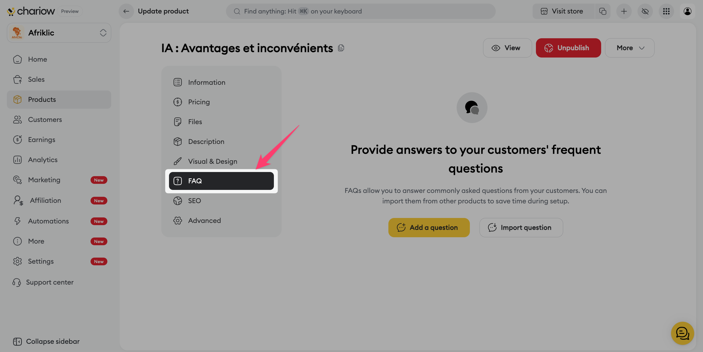Open the Pricing section
This screenshot has width=703, height=352.
pos(199,102)
